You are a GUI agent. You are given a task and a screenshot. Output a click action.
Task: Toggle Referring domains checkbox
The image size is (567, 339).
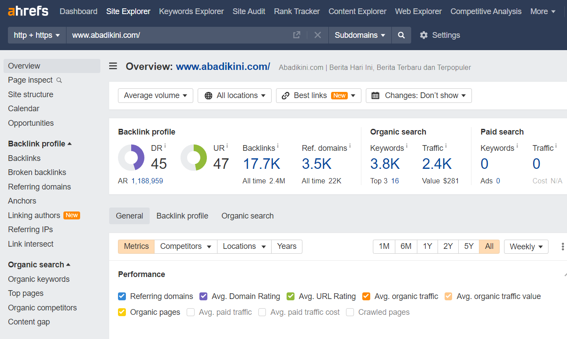coord(122,296)
